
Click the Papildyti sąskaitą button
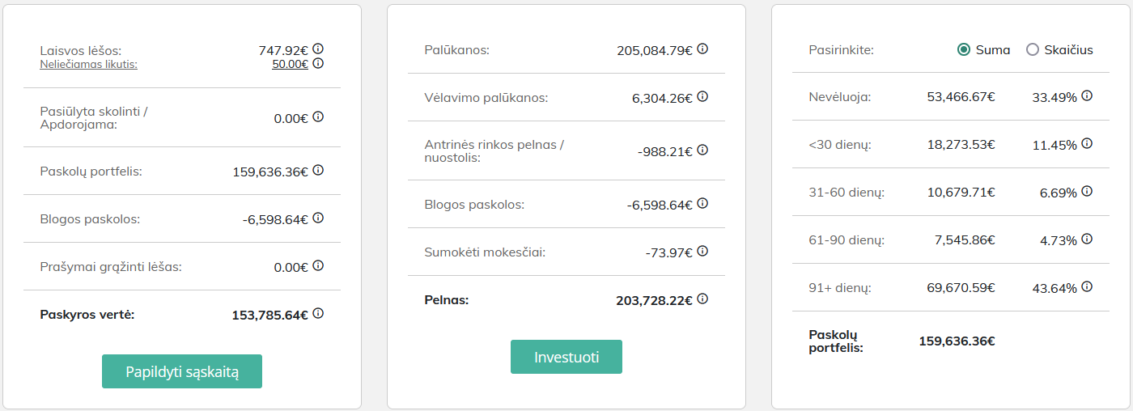pyautogui.click(x=182, y=371)
